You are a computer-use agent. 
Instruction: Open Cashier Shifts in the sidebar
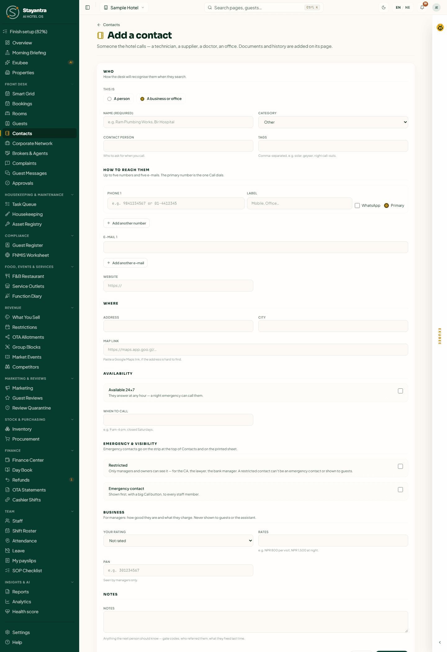39,500
